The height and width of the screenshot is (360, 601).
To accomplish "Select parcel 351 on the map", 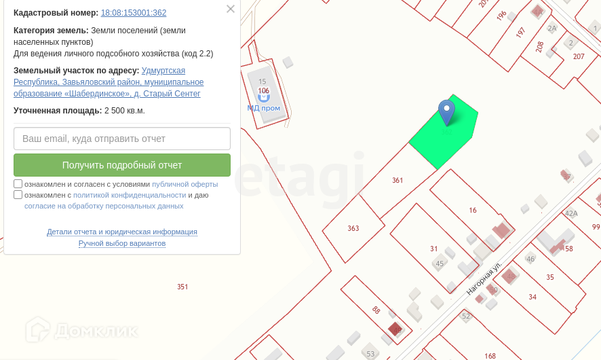I will tap(182, 287).
